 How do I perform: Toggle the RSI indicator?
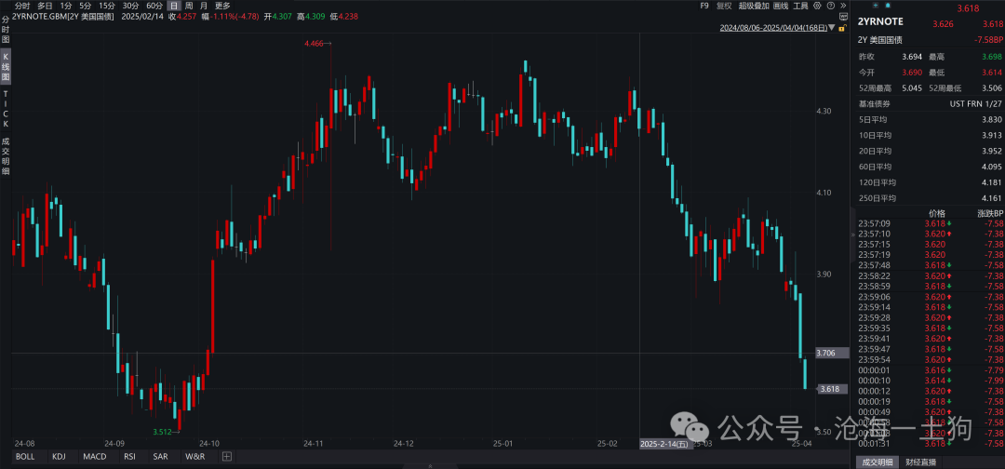click(129, 456)
